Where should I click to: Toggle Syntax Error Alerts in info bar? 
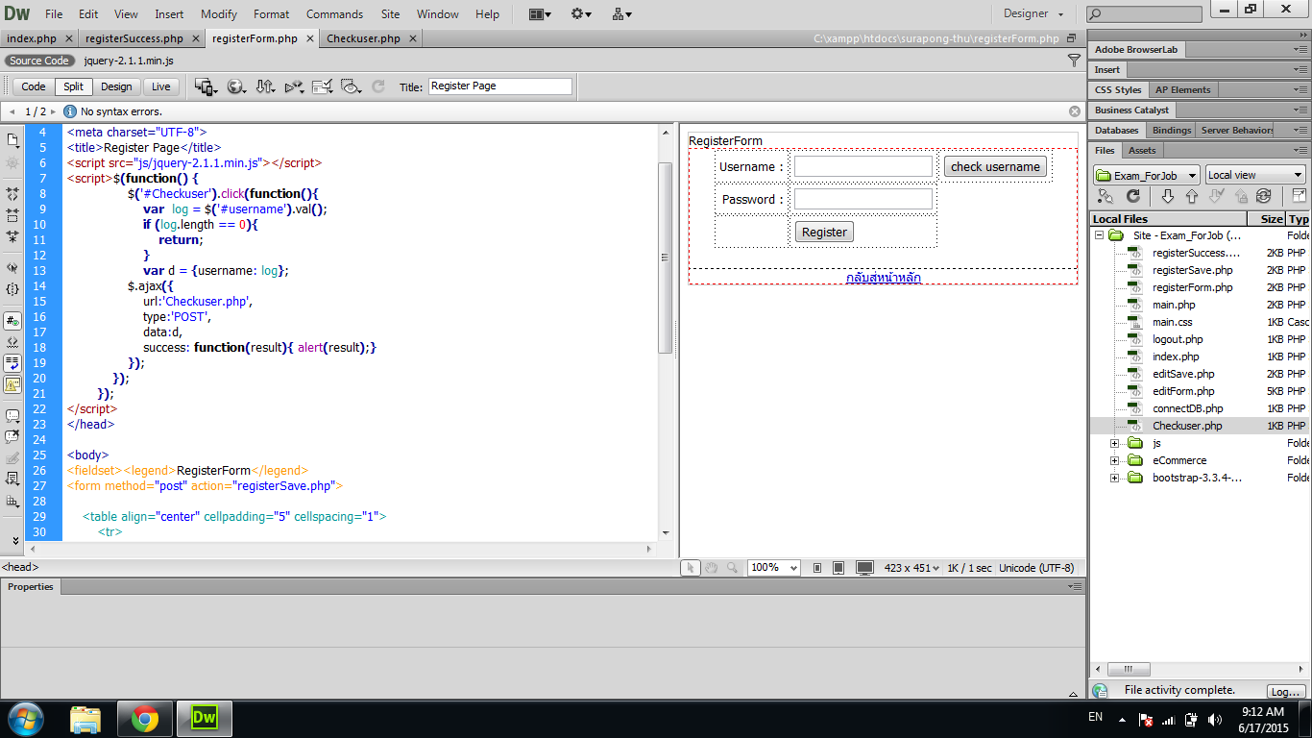pos(12,384)
